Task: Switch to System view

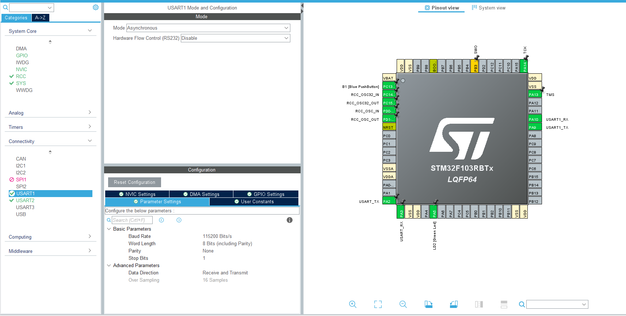Action: pos(488,8)
